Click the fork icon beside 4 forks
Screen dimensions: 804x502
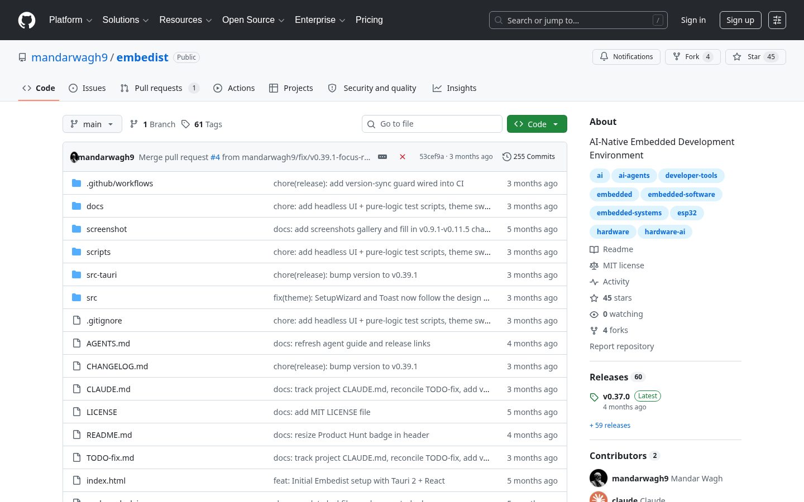(x=594, y=330)
